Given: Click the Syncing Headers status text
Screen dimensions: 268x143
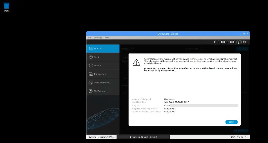Looking at the screenshot, I should click(x=102, y=137).
